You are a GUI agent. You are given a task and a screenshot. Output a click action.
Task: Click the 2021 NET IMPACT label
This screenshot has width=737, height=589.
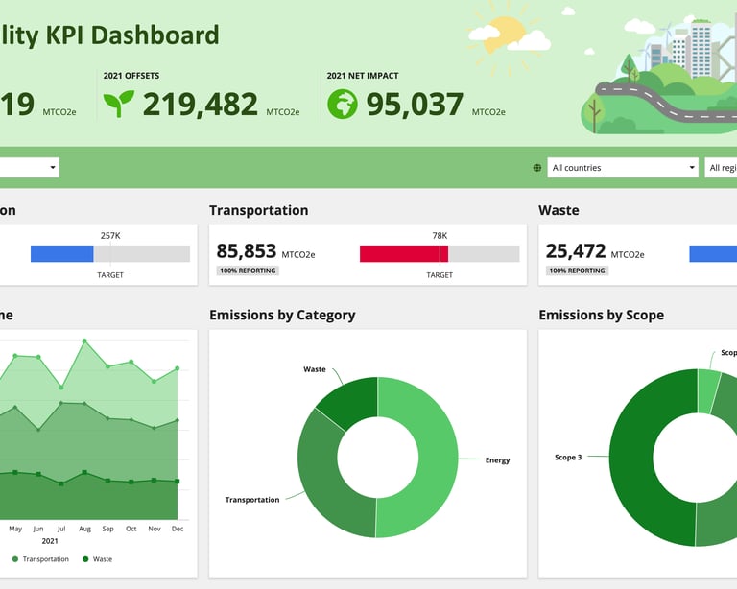[363, 76]
